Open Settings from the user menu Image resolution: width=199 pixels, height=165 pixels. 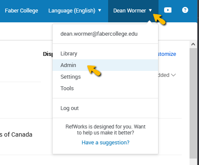coord(106,77)
